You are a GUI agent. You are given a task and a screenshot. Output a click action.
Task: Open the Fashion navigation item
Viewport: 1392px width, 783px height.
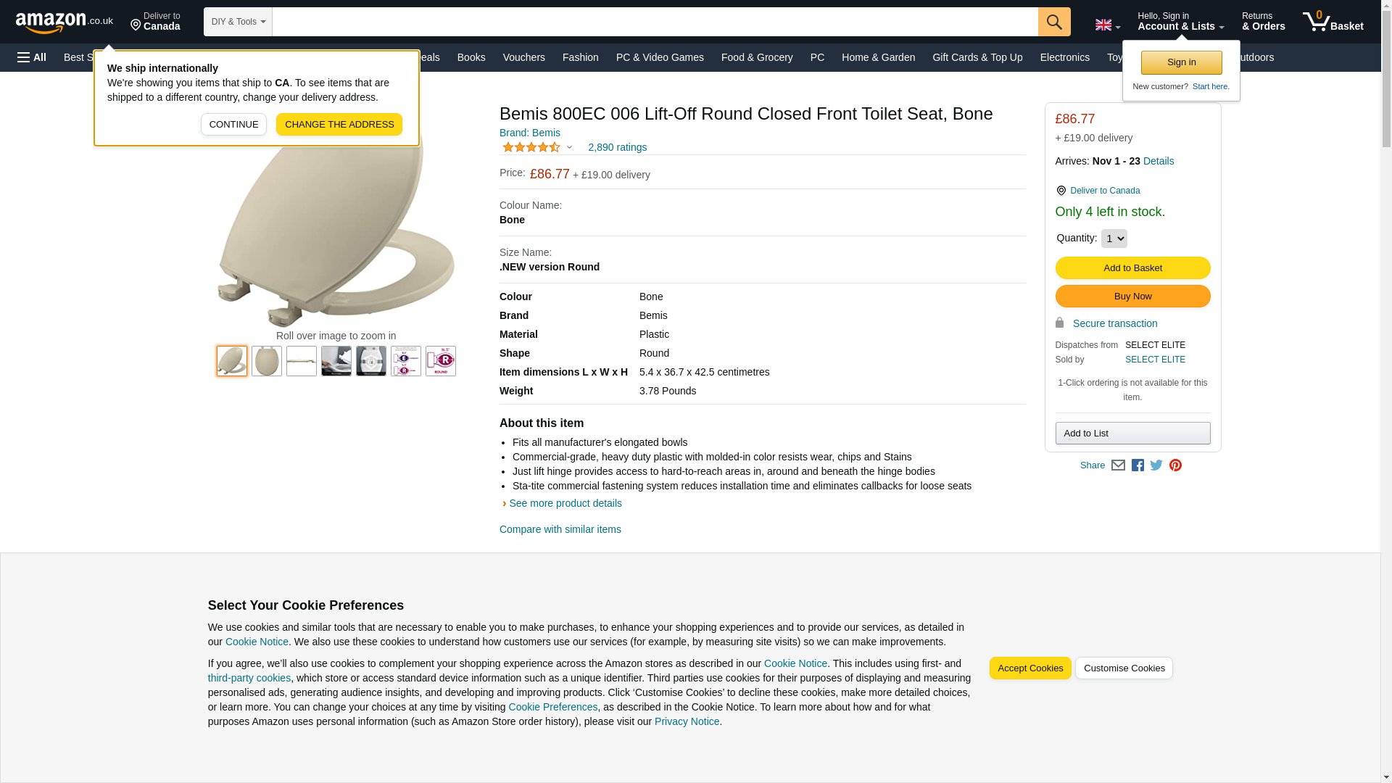[581, 57]
